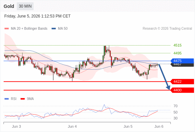Click the 9MA legend swatch
The image size is (195, 132).
(x=22, y=99)
